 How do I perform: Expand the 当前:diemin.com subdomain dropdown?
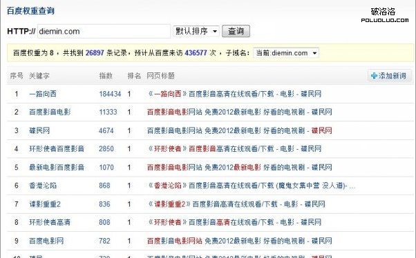[x=286, y=53]
